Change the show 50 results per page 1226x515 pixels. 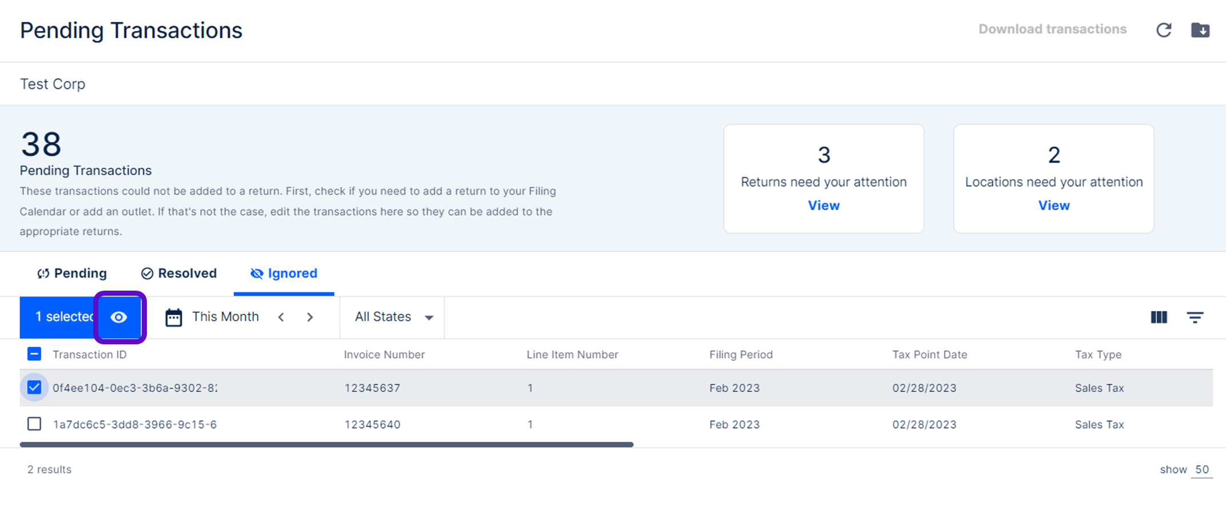point(1201,470)
